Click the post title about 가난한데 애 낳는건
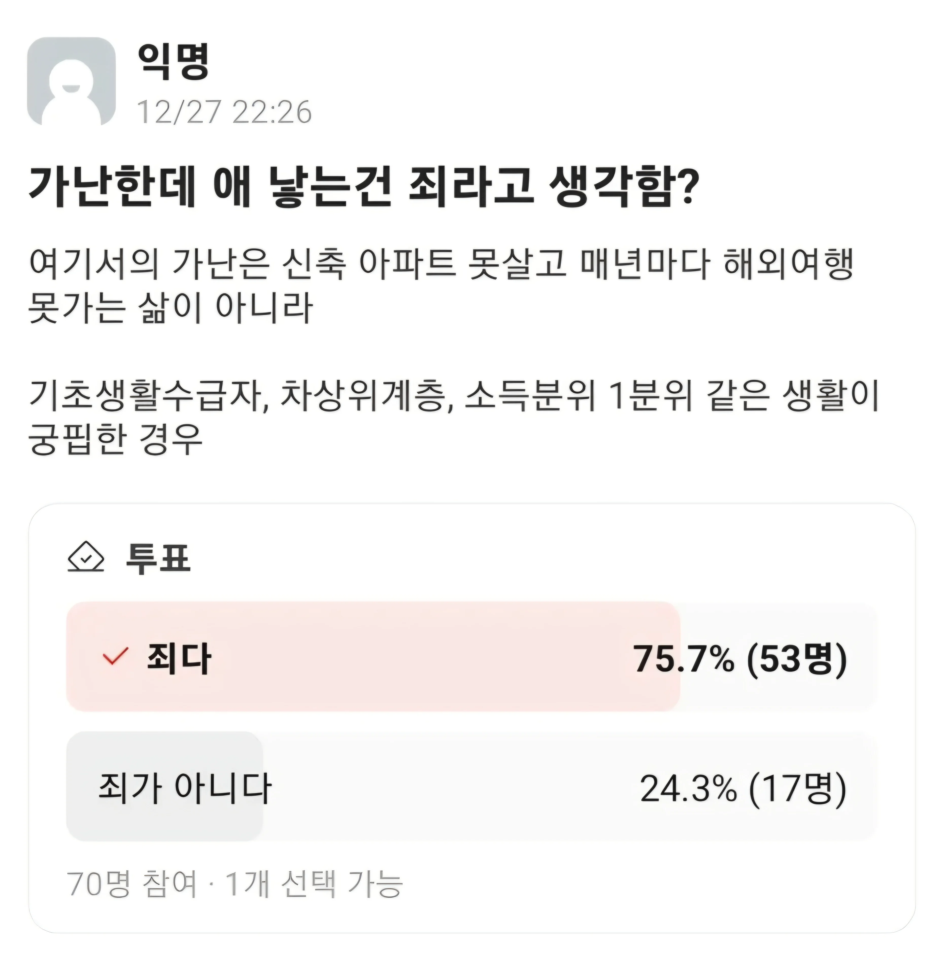Image resolution: width=941 pixels, height=978 pixels. click(362, 187)
